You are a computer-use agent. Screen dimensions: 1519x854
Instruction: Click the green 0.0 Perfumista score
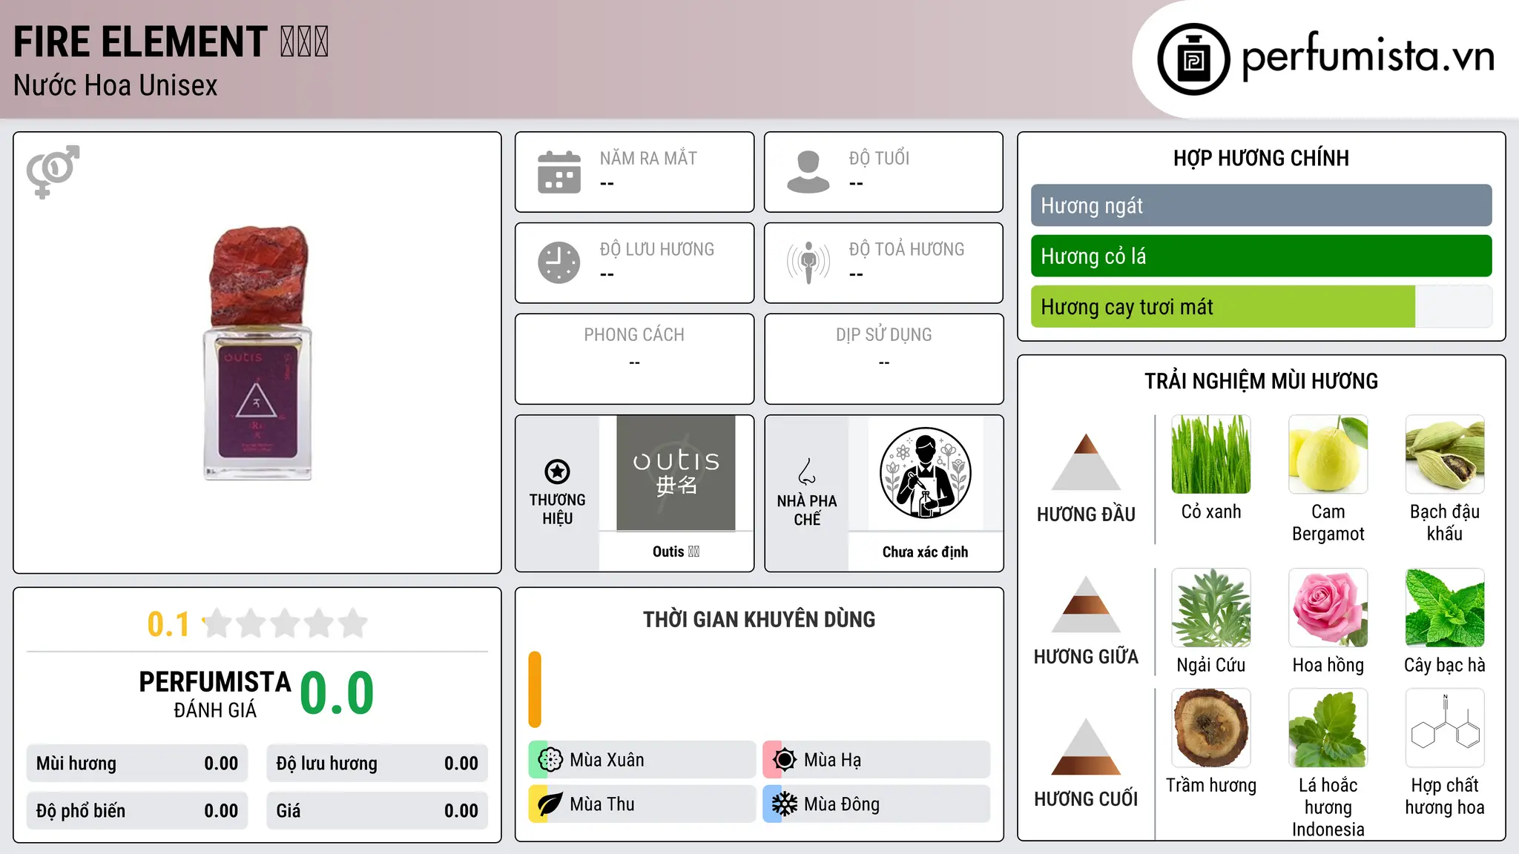click(x=337, y=693)
